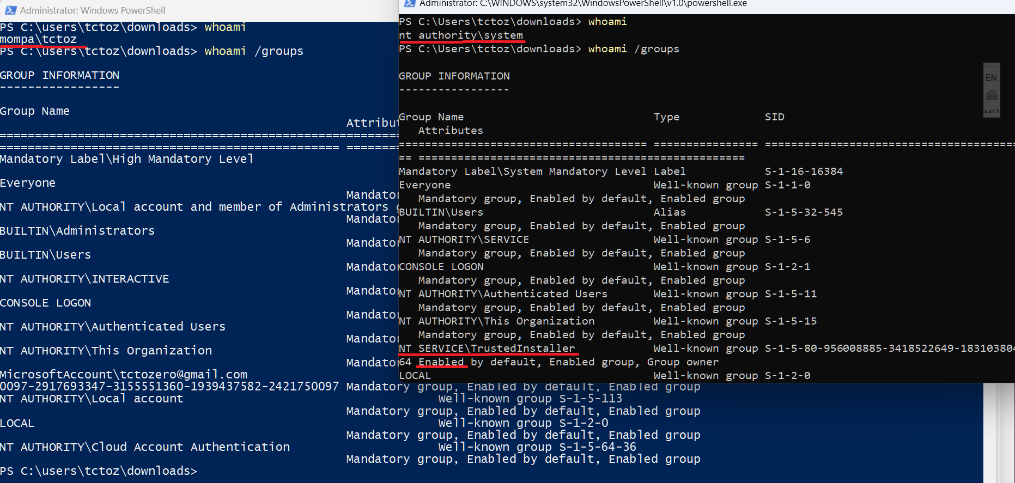Viewport: 1015px width, 483px height.
Task: Click 'whoami /groups' command in the blue window
Action: click(254, 51)
